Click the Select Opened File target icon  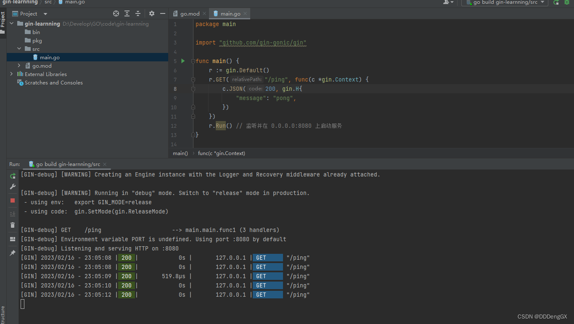(x=116, y=13)
